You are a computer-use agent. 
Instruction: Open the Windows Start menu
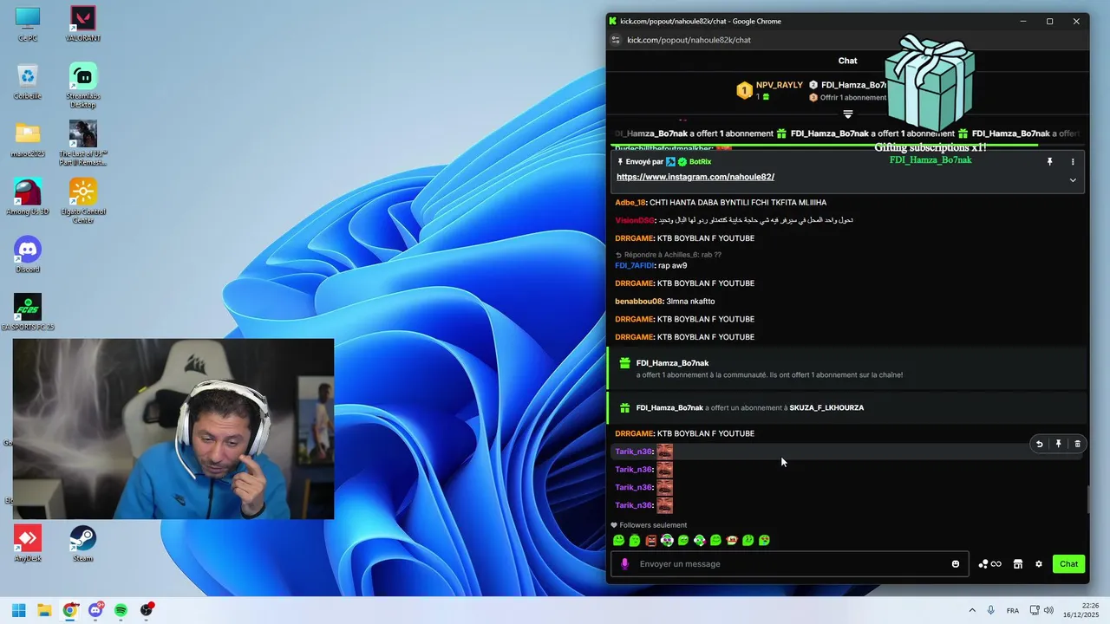18,610
